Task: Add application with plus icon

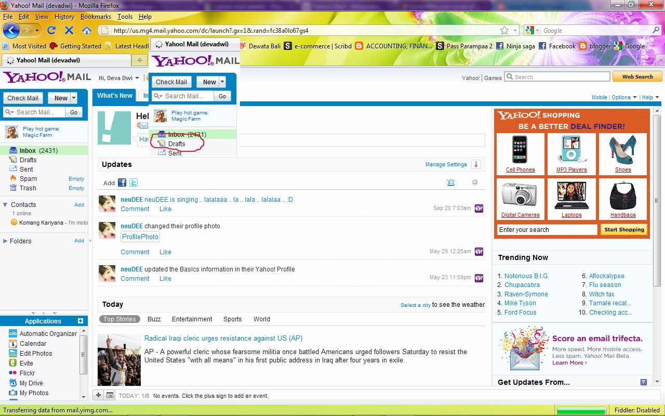Action: click(81, 321)
